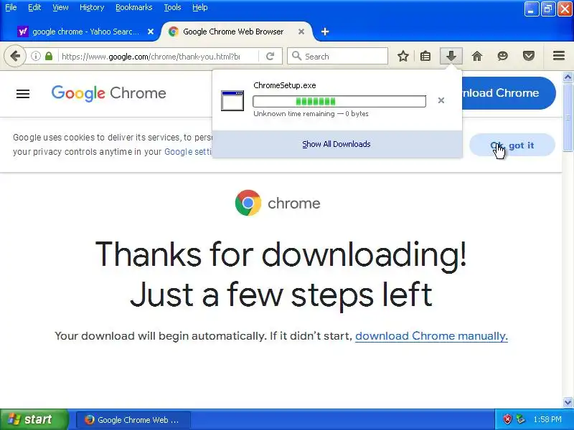
Task: Open the Edit menu
Action: coord(34,7)
